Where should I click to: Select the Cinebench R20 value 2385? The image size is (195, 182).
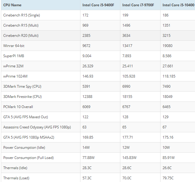[x=86, y=36]
